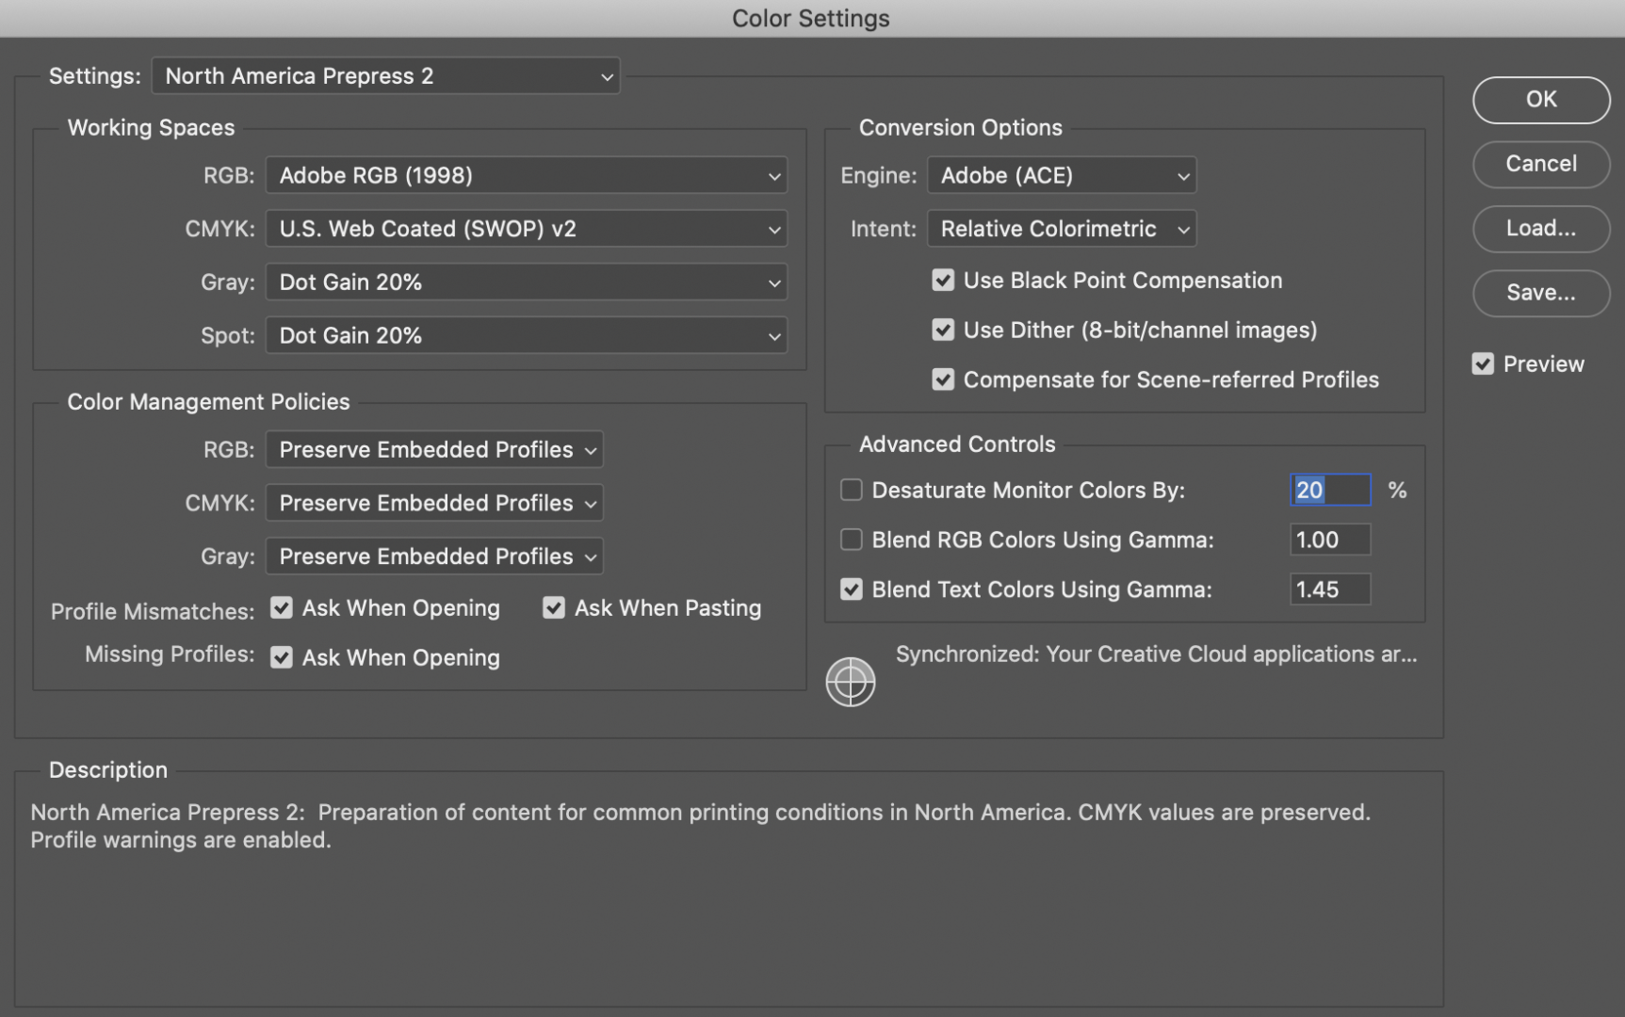Toggle the Preview checkbox
The height and width of the screenshot is (1017, 1625).
(1483, 364)
